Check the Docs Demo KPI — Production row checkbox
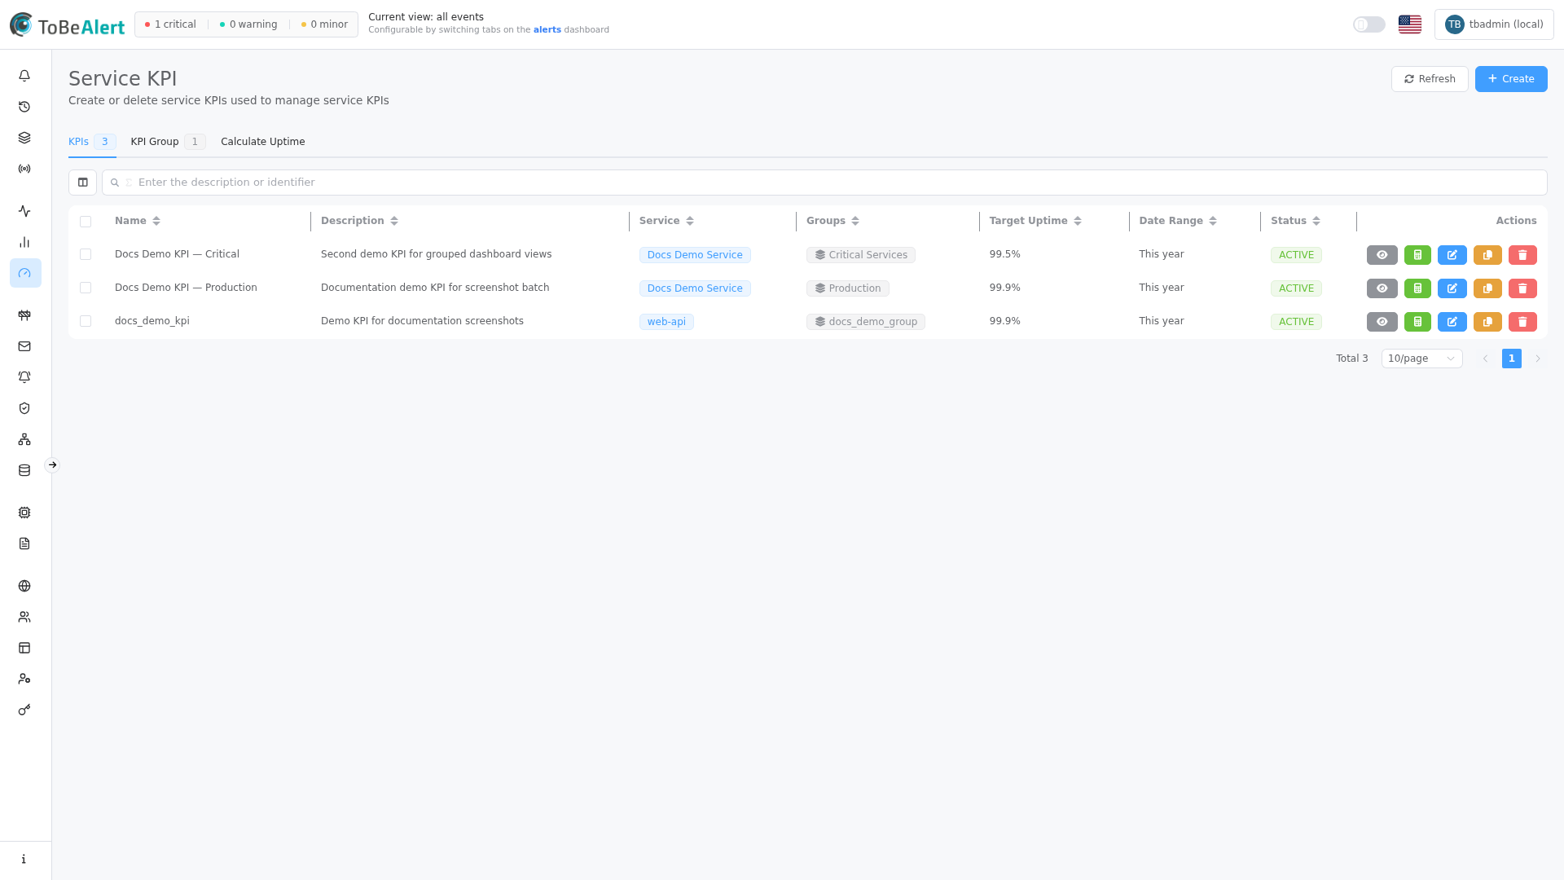This screenshot has width=1564, height=880. tap(86, 288)
